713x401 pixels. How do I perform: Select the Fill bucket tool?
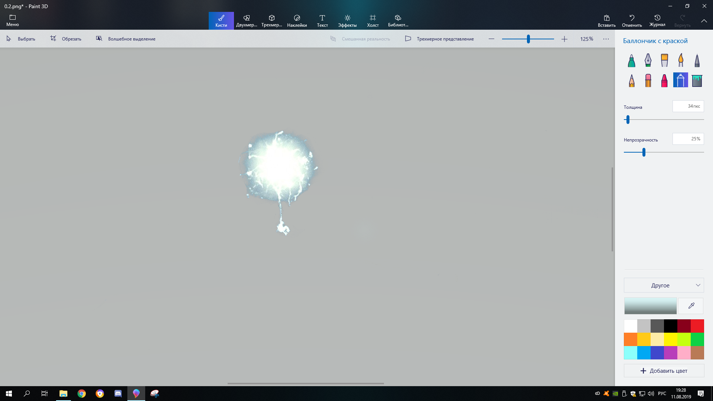697,80
